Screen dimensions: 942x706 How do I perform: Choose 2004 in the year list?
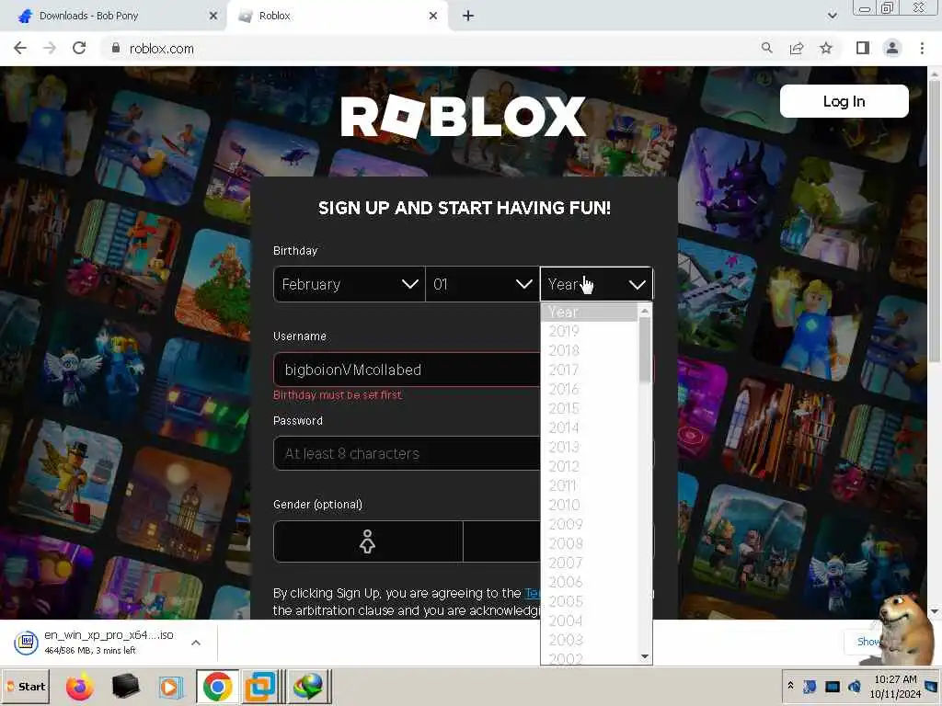click(x=589, y=621)
